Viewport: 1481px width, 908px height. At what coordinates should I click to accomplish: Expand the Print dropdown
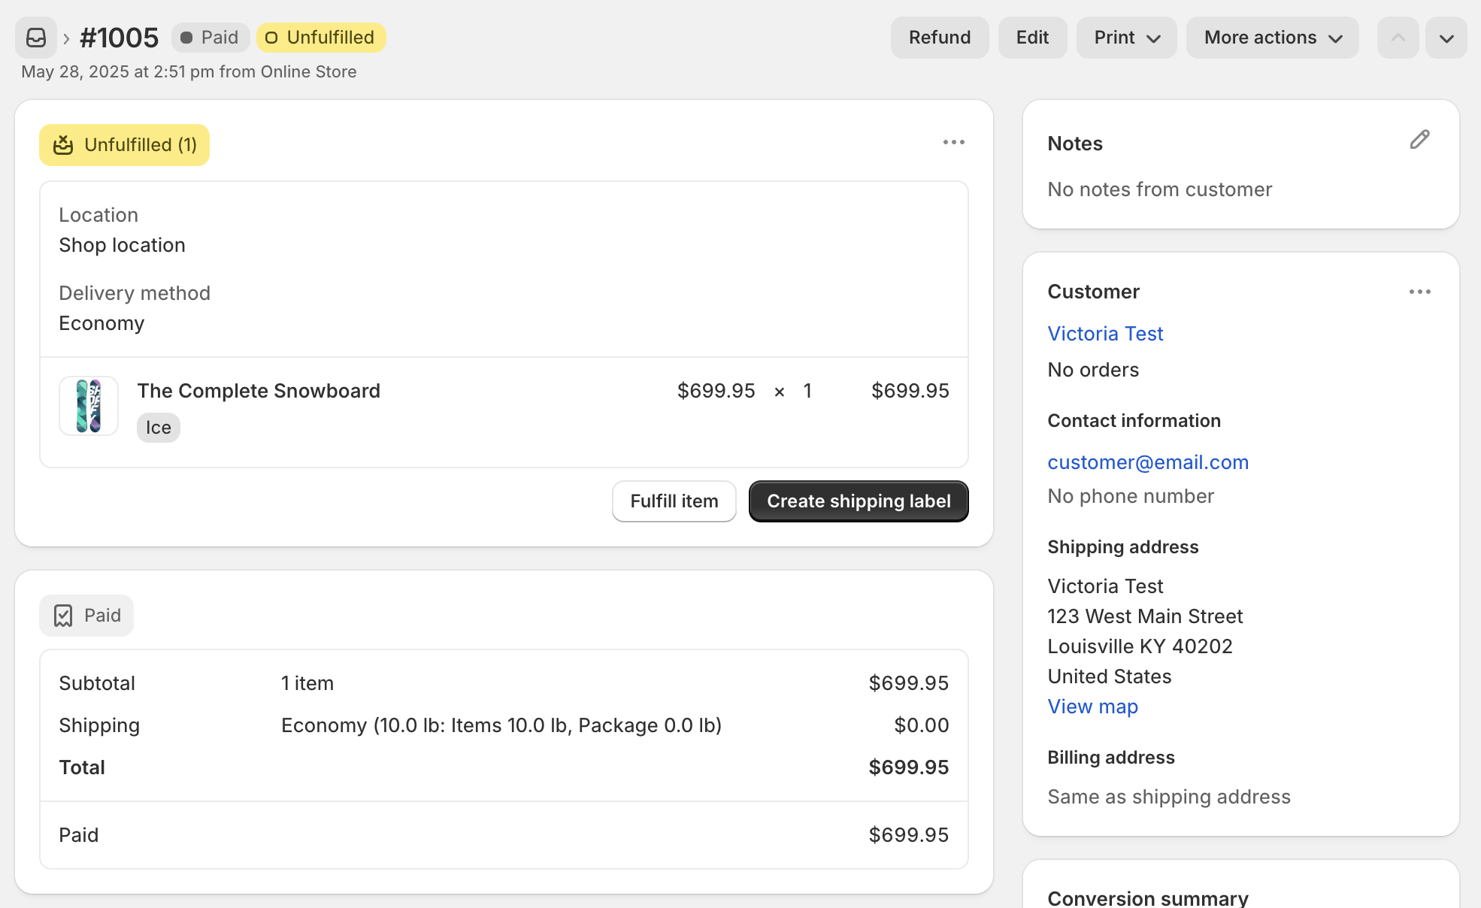pos(1126,38)
